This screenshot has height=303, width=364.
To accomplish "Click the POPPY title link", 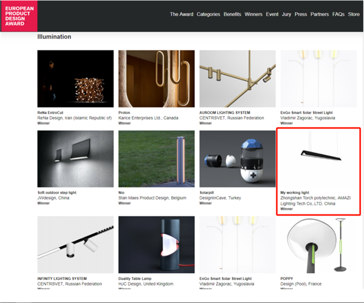I will coord(287,279).
